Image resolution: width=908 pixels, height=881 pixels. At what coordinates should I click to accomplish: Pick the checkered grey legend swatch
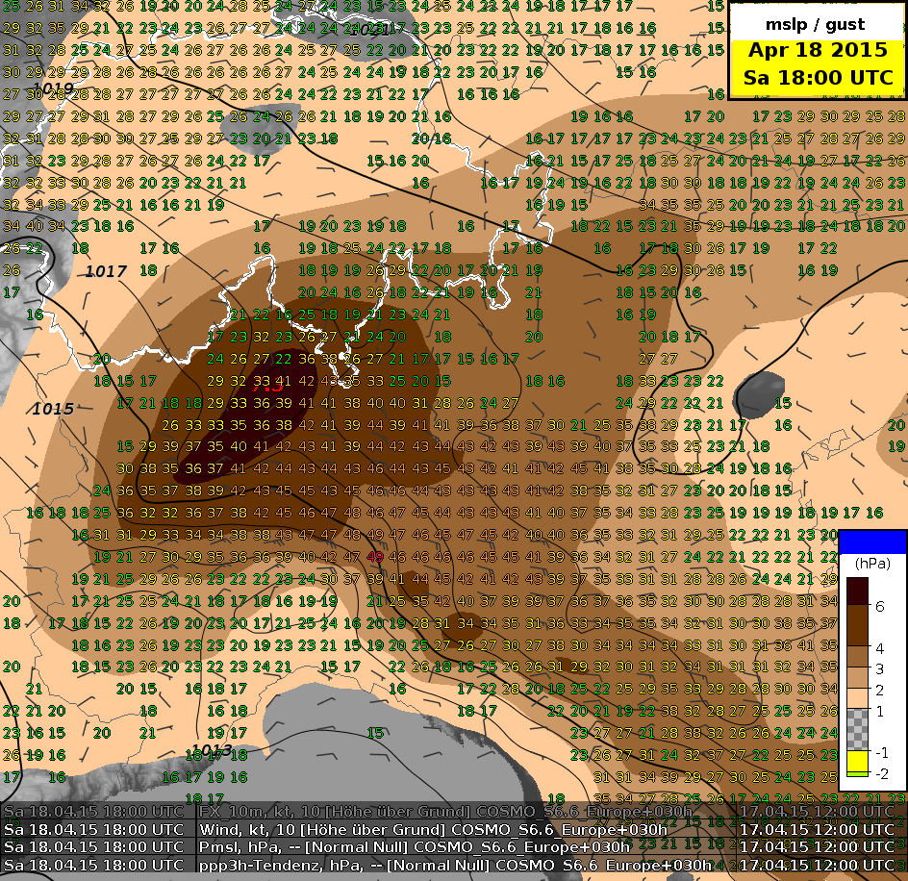pyautogui.click(x=858, y=729)
